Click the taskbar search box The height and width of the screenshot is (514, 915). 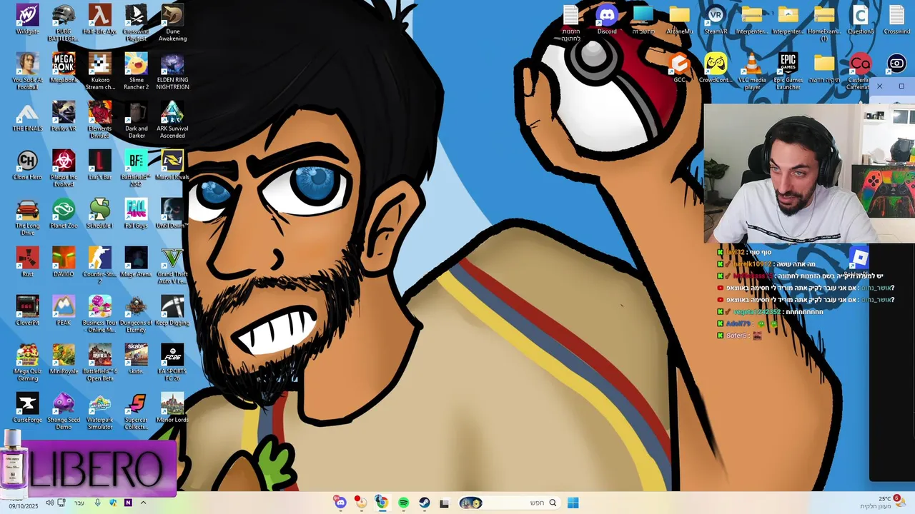coord(508,503)
